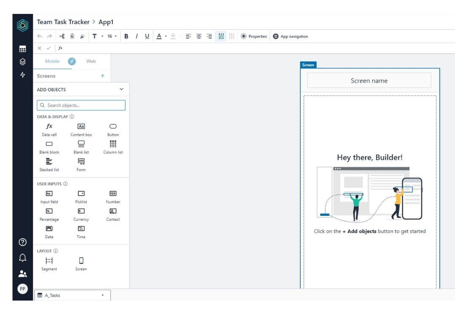
Task: Select the Number input object
Action: click(113, 197)
